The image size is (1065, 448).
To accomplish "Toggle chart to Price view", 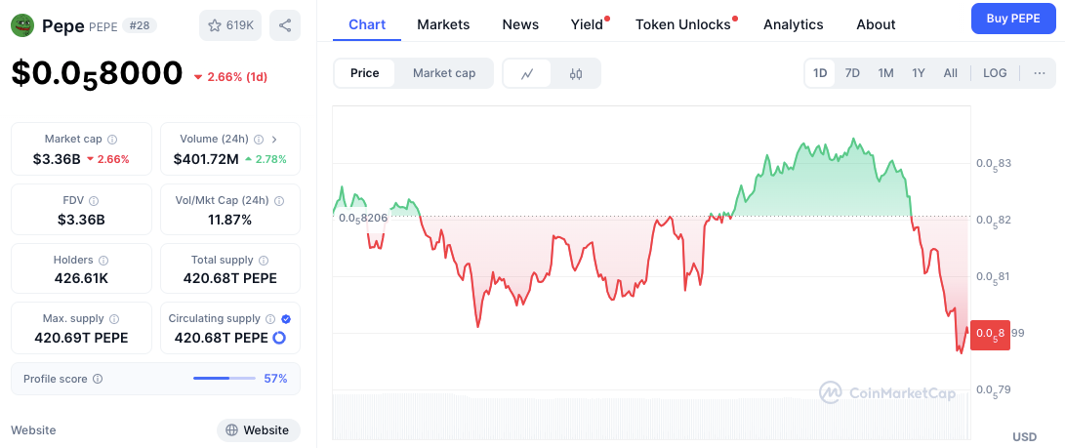I will tap(365, 73).
